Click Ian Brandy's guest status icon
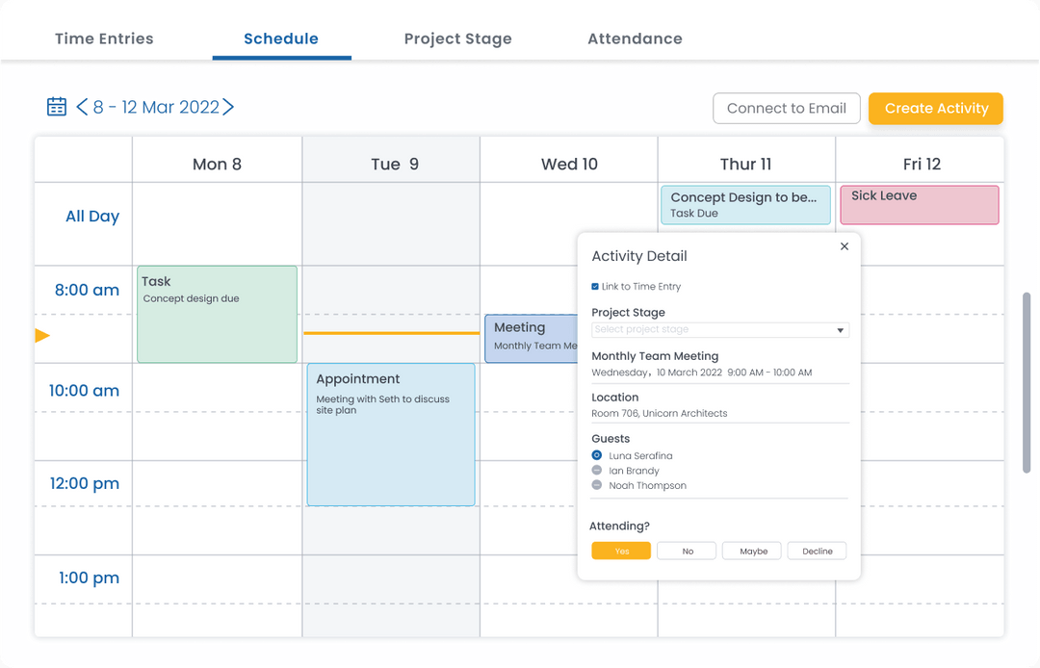 (x=597, y=470)
